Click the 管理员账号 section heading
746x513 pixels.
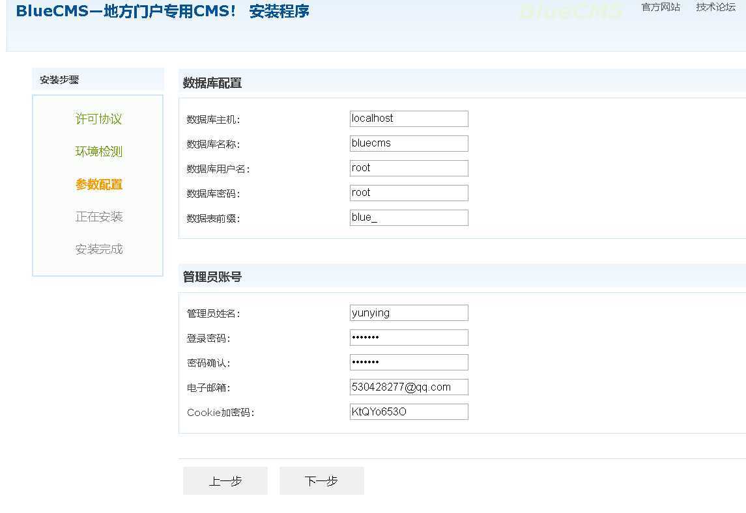coord(212,277)
